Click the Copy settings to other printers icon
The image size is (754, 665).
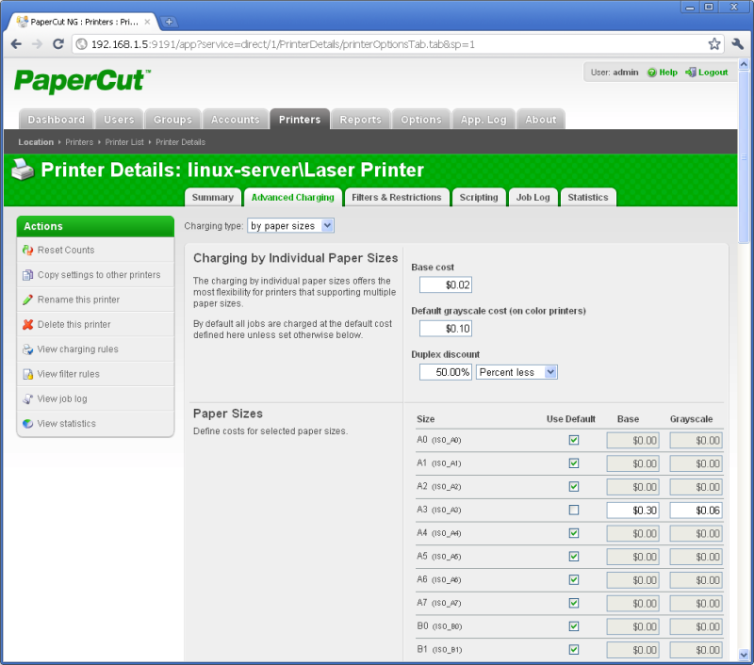[x=26, y=275]
